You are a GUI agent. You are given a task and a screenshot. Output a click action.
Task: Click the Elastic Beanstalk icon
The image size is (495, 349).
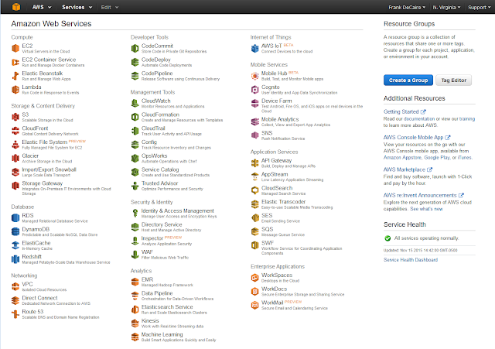pyautogui.click(x=15, y=76)
